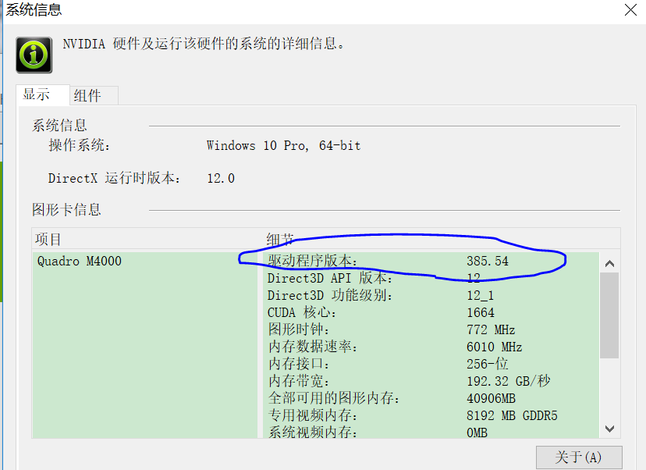The image size is (646, 470).
Task: Click the DirectX version value 12.0
Action: coord(221,179)
